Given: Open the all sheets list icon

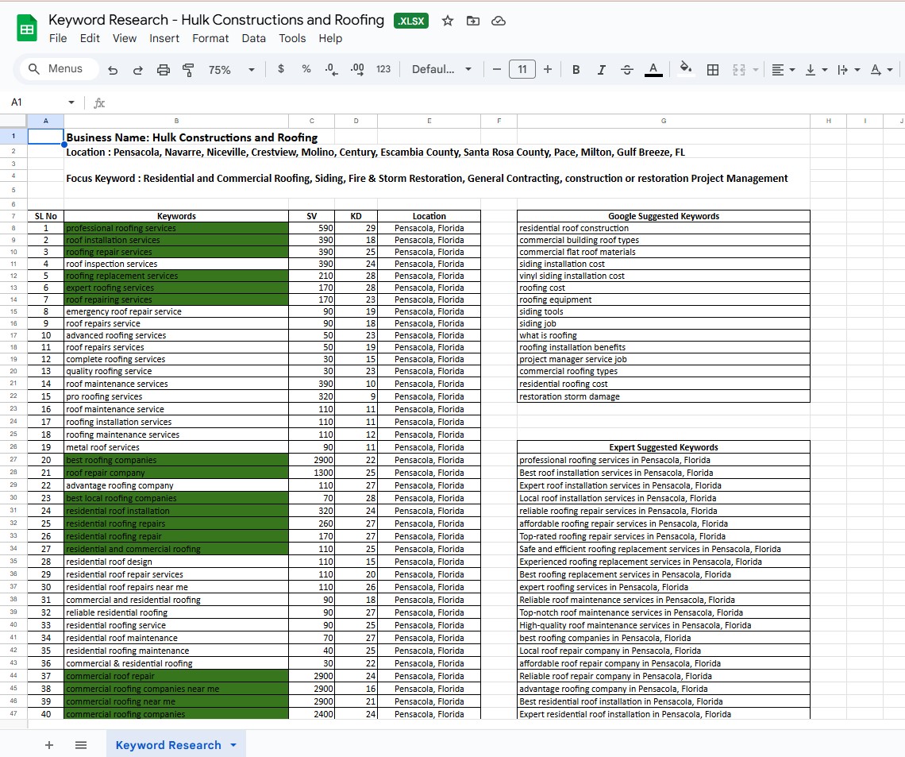Looking at the screenshot, I should (81, 745).
